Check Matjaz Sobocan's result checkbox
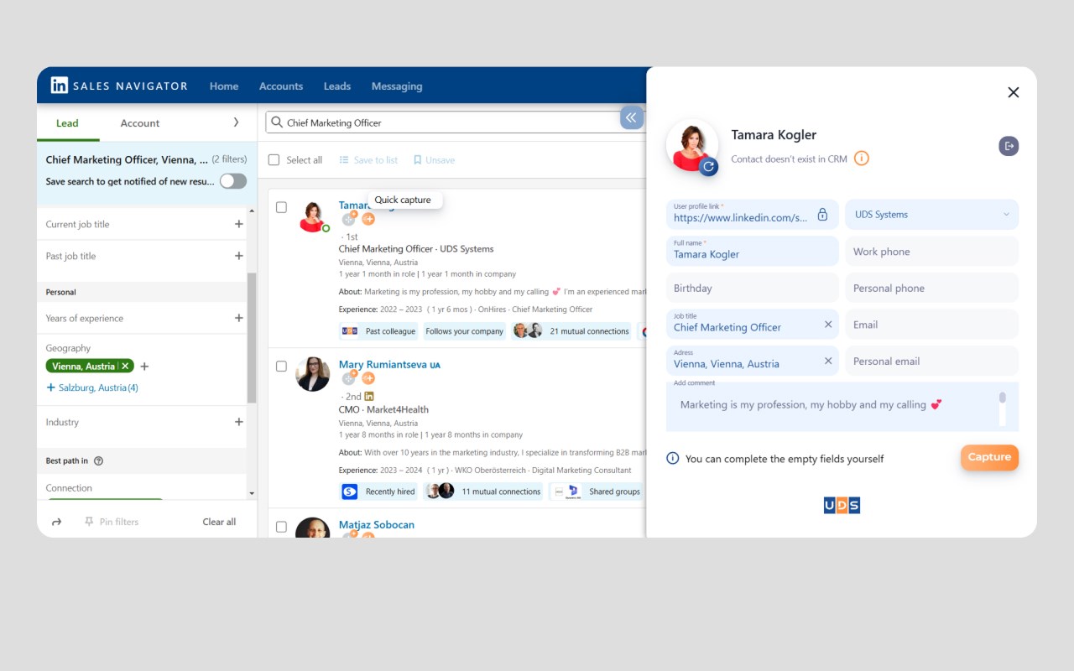 tap(281, 527)
